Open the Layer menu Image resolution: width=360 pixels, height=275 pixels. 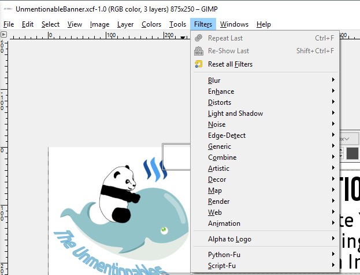pos(125,24)
